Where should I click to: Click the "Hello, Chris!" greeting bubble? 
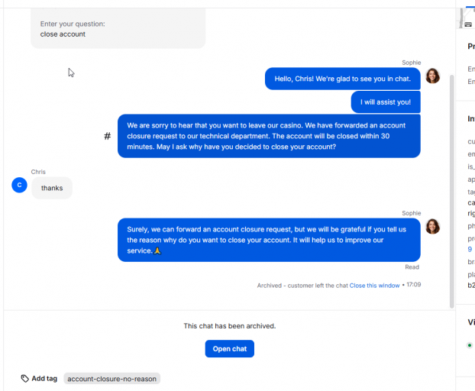coord(343,79)
